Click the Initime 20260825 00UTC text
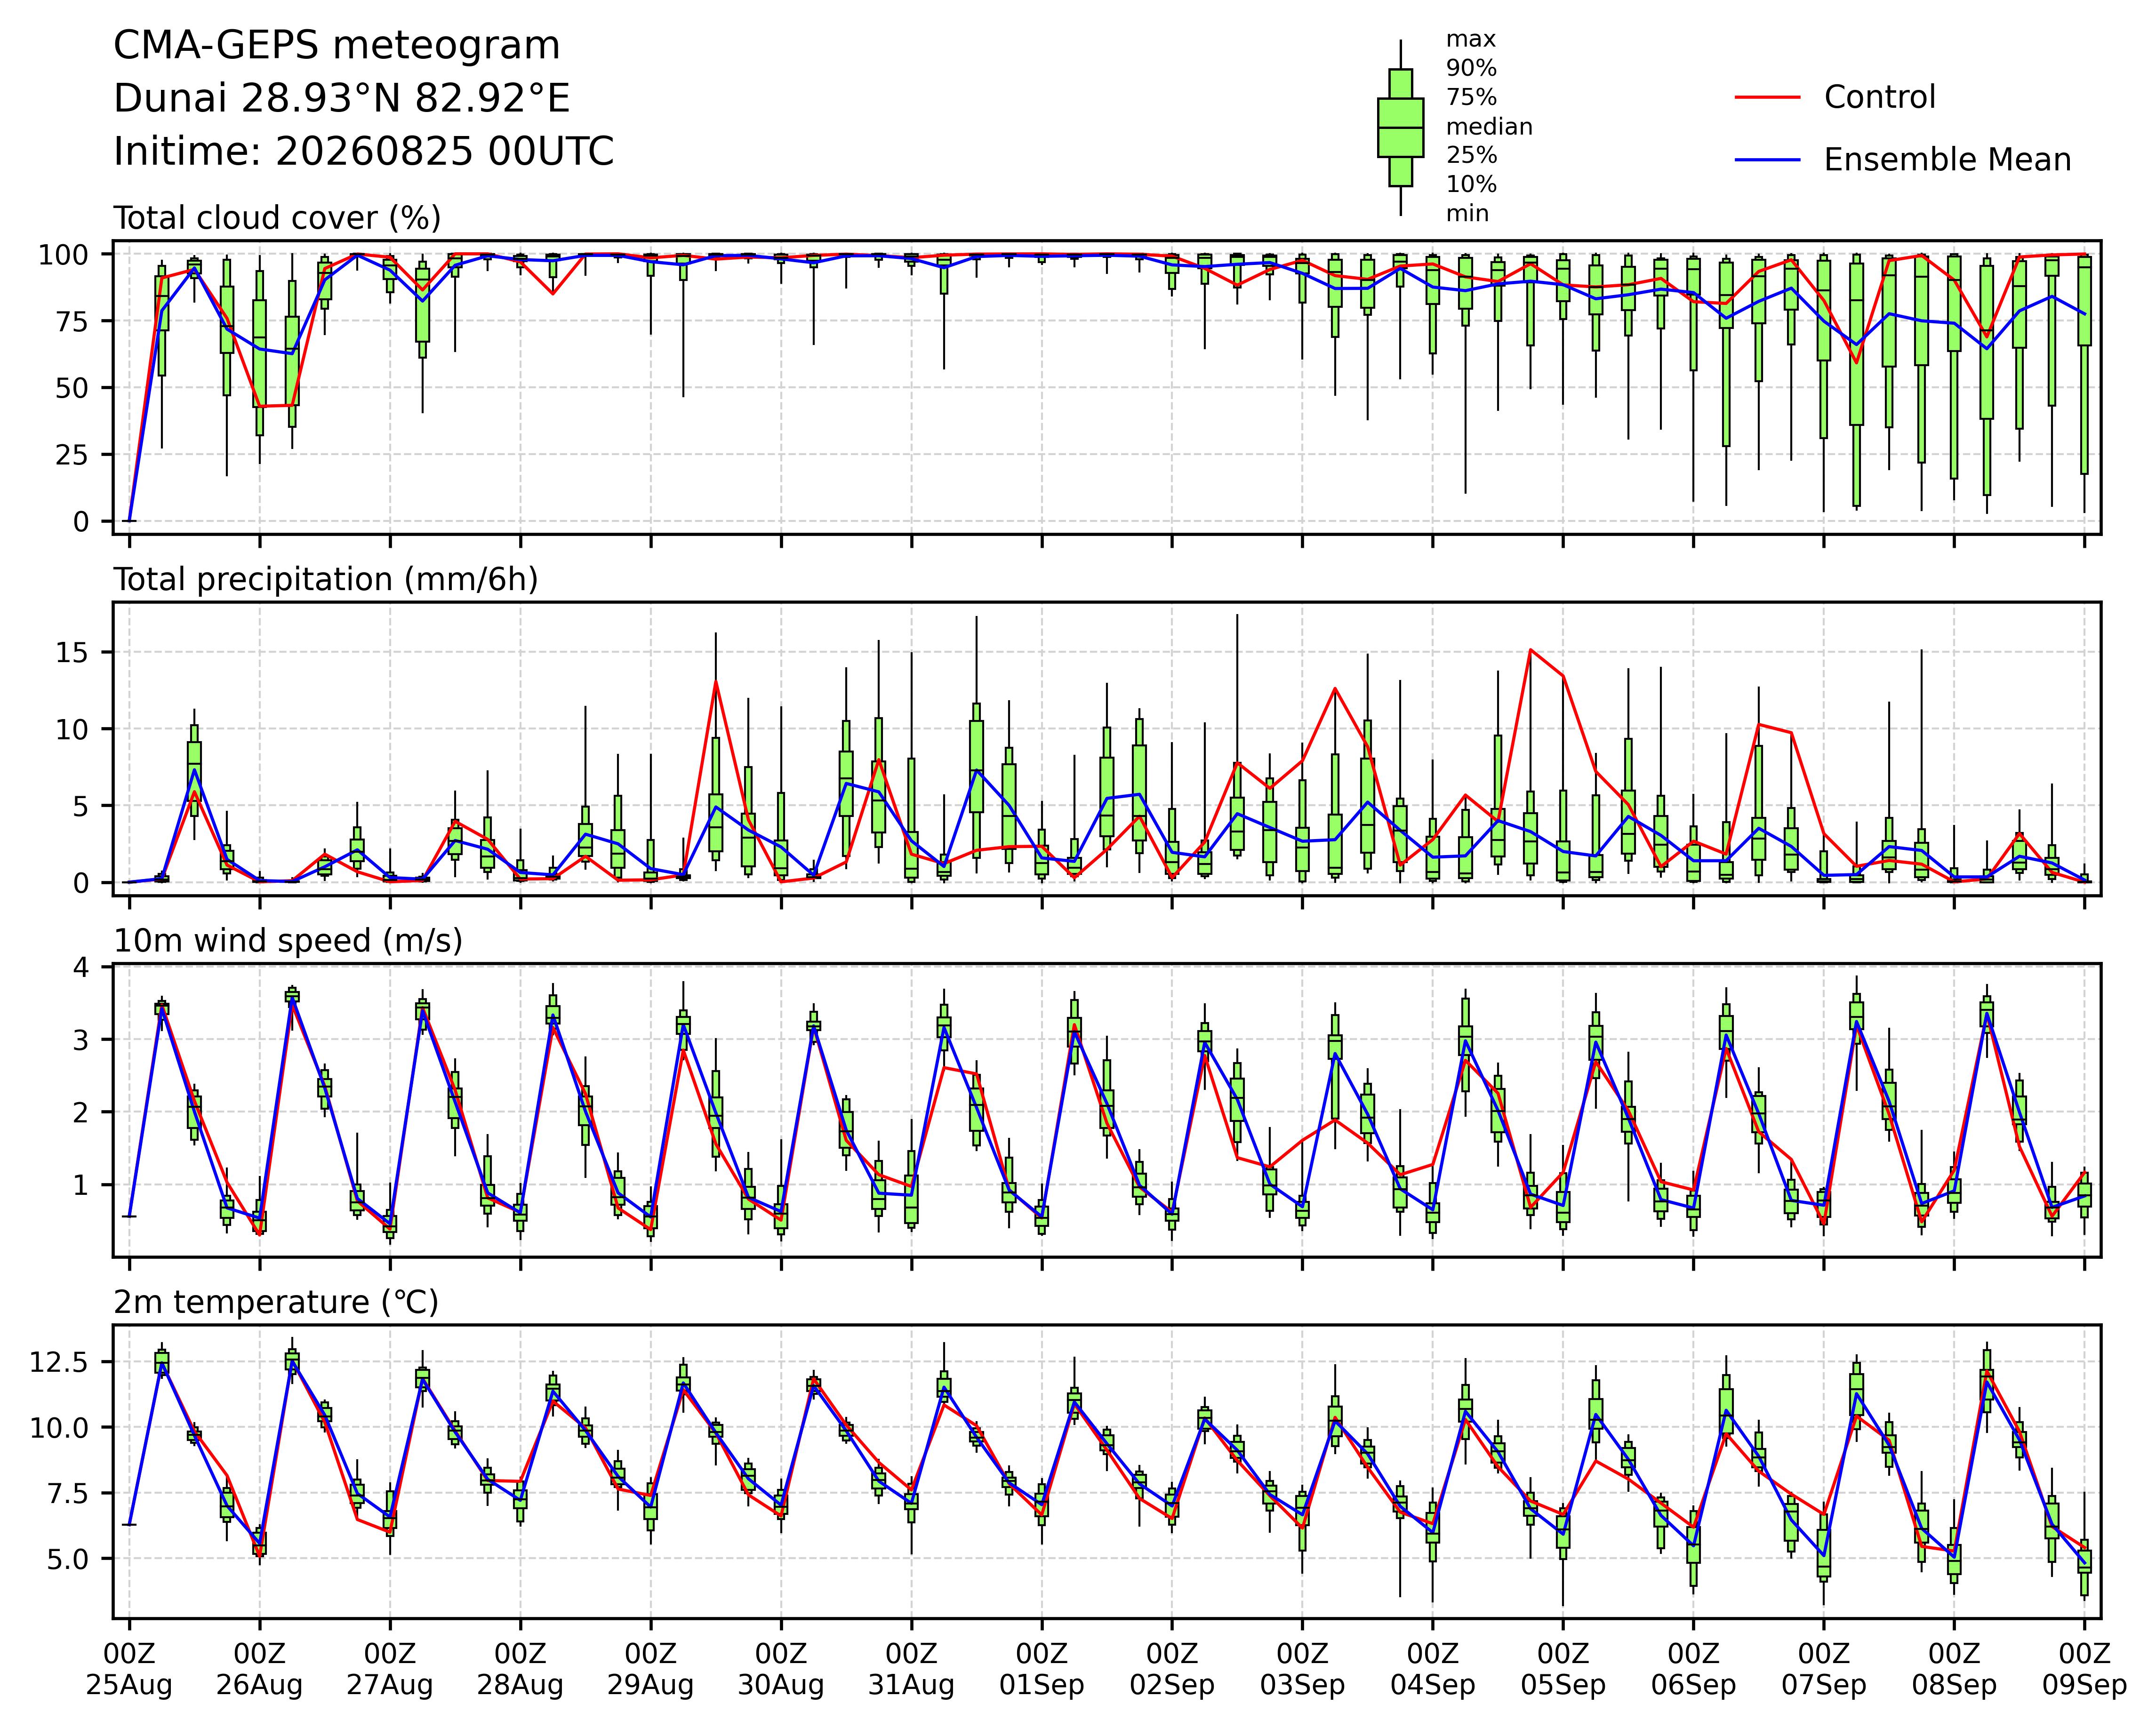This screenshot has width=2156, height=1728. point(363,152)
